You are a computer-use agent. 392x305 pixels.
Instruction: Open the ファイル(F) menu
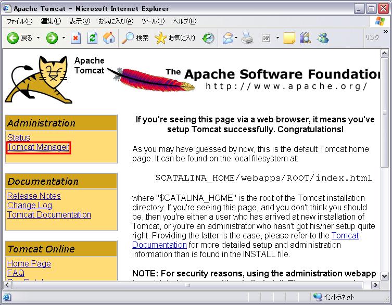click(19, 21)
